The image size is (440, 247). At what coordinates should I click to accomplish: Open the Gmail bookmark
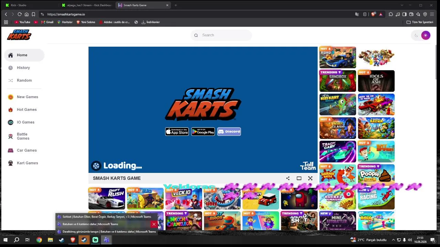[47, 22]
